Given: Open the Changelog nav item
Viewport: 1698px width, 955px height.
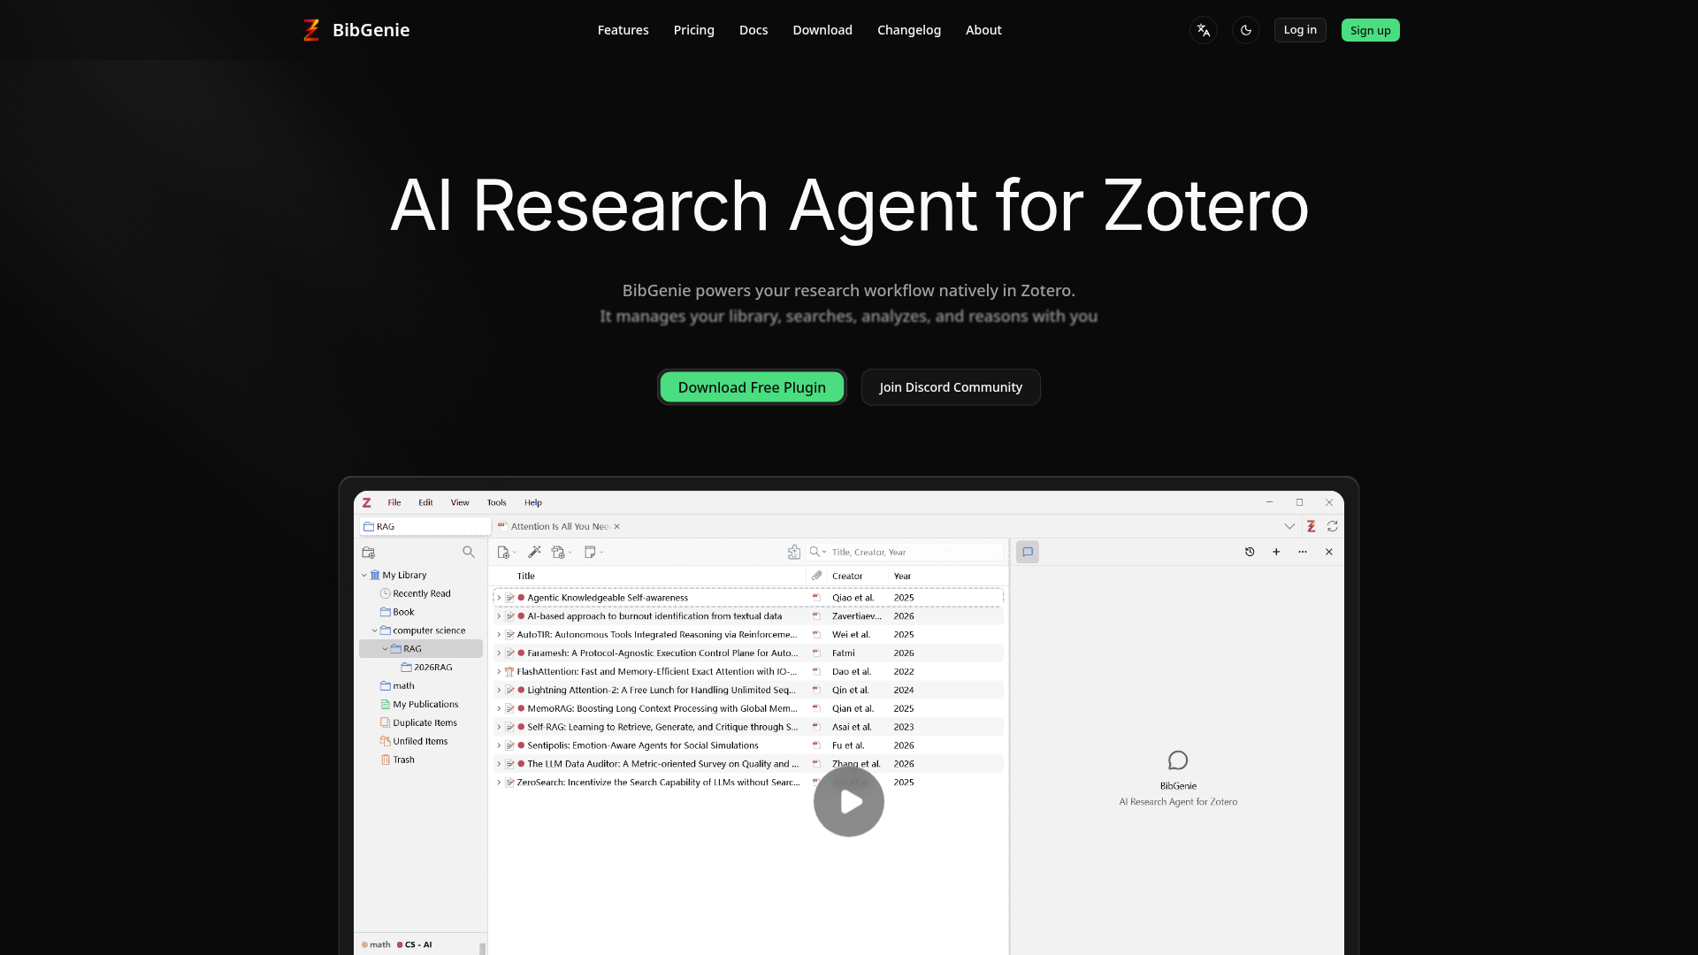Looking at the screenshot, I should (x=908, y=30).
